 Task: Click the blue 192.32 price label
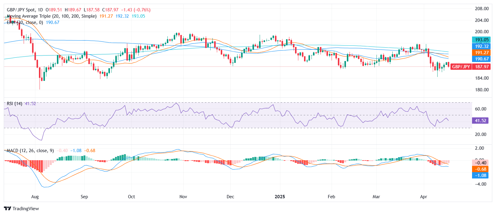(481, 46)
